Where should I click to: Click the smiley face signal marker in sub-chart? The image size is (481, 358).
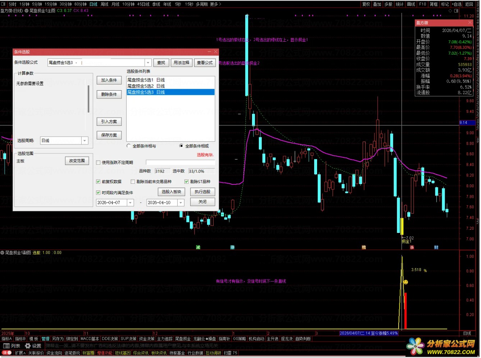point(406,282)
